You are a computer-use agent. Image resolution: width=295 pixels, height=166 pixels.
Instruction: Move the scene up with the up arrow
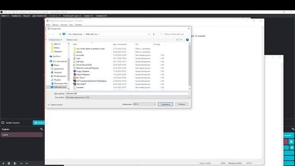point(21,163)
